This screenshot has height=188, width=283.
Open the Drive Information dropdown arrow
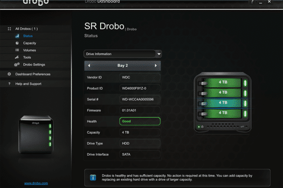(159, 54)
